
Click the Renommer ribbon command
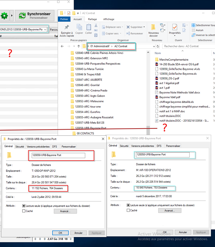135,34
